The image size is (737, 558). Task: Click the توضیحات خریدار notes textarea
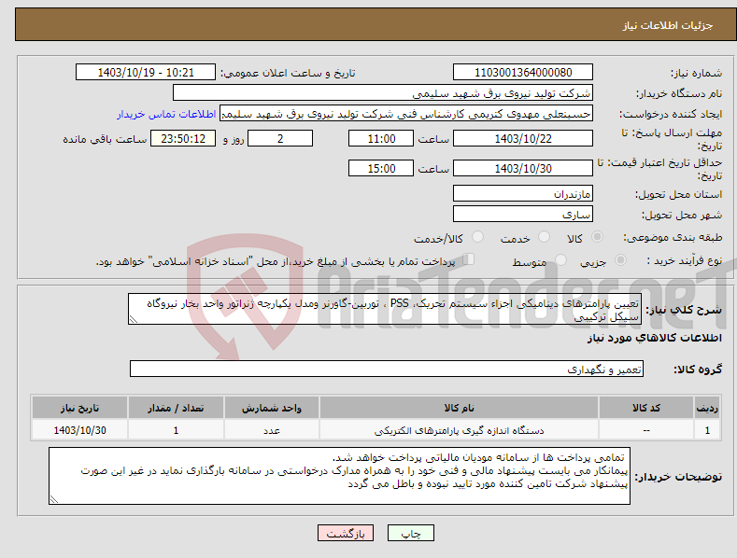pyautogui.click(x=339, y=476)
